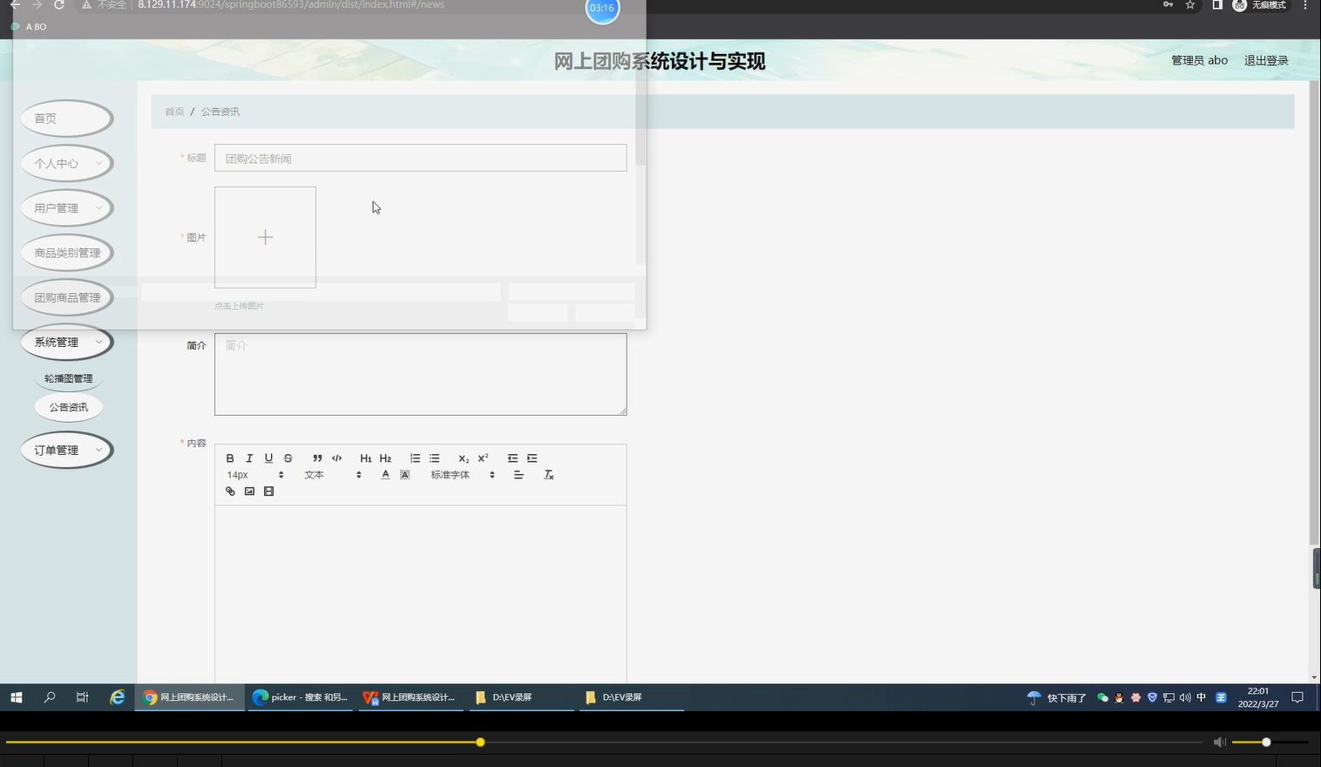Viewport: 1321px width, 767px height.
Task: Reload the page in the browser
Action: pos(59,5)
